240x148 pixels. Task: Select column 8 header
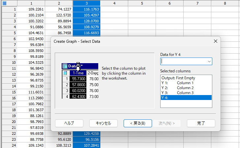pos(225,3)
